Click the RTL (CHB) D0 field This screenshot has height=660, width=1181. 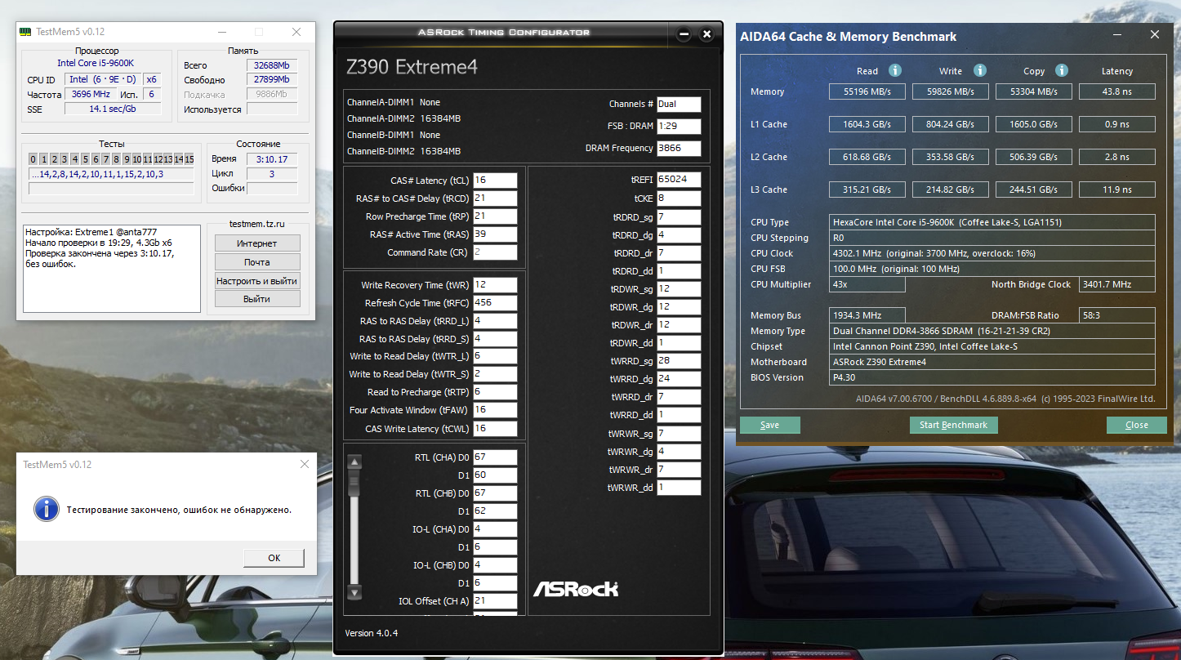(x=495, y=493)
